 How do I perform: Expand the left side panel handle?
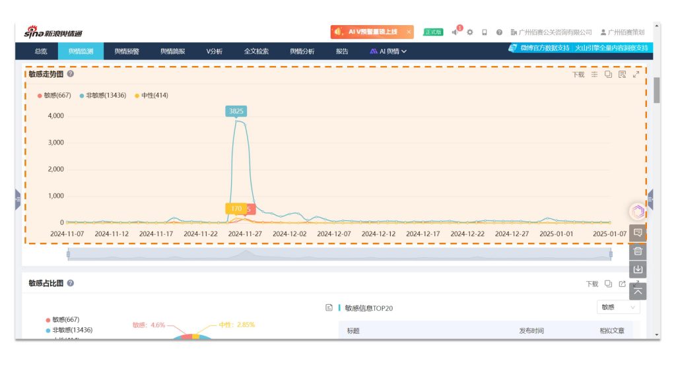point(18,199)
